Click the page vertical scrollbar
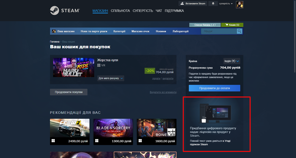The height and width of the screenshot is (158, 296). (x=295, y=37)
